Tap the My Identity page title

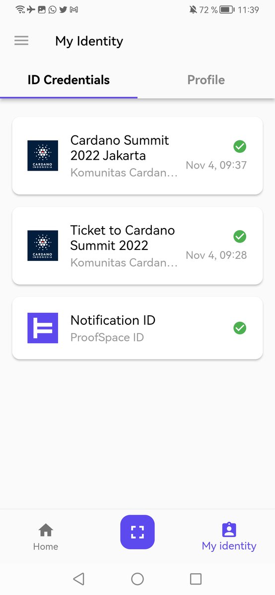click(x=89, y=41)
